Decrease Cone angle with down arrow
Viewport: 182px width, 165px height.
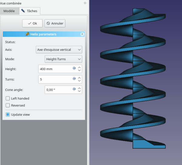pyautogui.click(x=79, y=91)
